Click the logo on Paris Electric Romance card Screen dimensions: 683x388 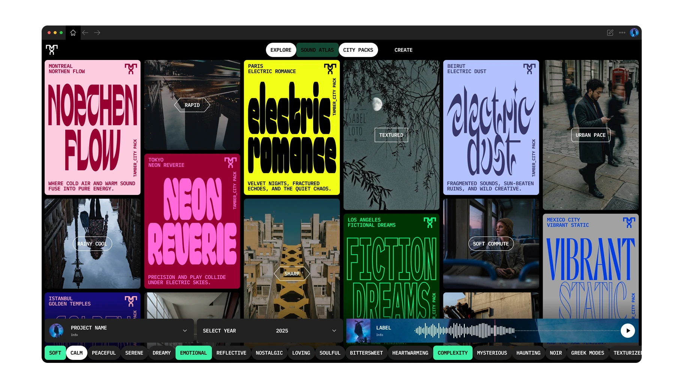(330, 69)
